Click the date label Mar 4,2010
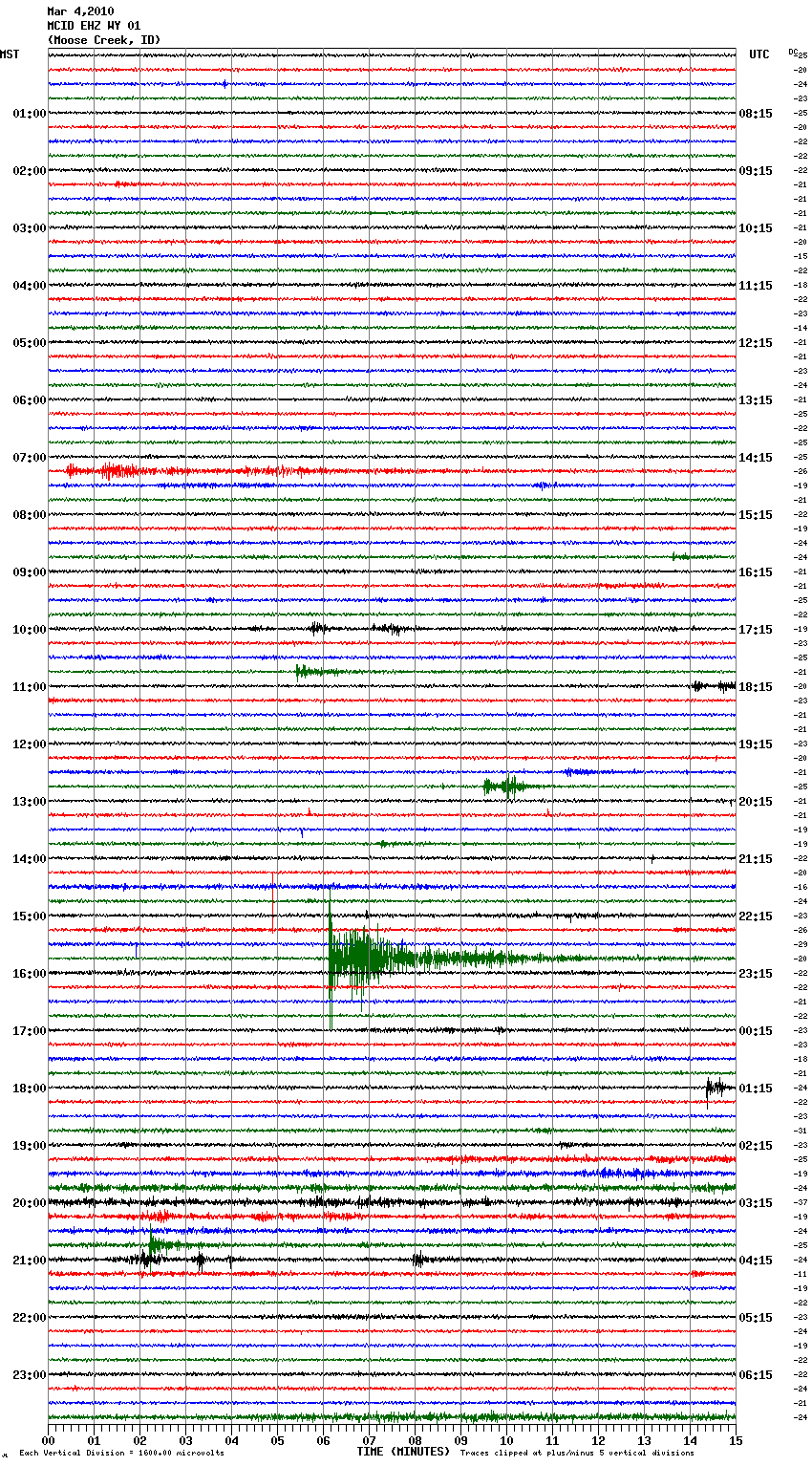 click(x=80, y=11)
